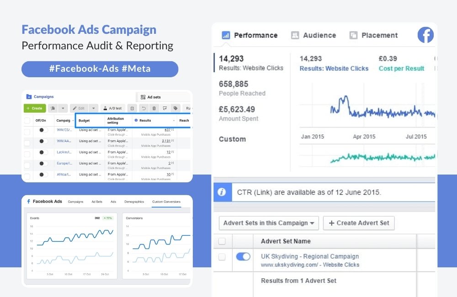Toggle the WW/ES campaign switch
457x297 pixels.
(43, 130)
